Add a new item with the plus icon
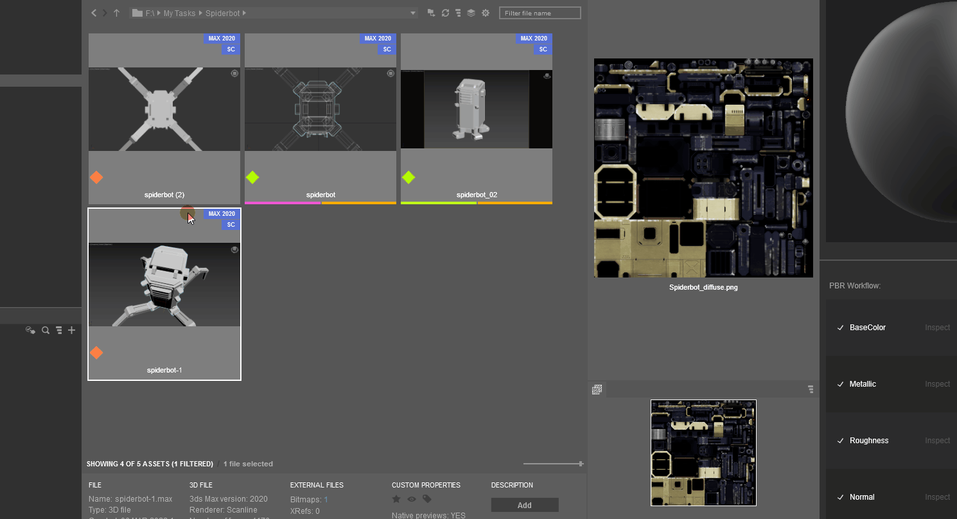Image resolution: width=957 pixels, height=519 pixels. tap(72, 330)
